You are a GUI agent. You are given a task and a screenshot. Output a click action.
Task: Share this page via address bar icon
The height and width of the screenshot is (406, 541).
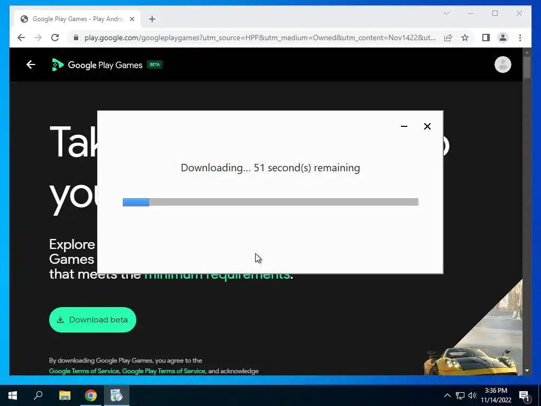[448, 38]
